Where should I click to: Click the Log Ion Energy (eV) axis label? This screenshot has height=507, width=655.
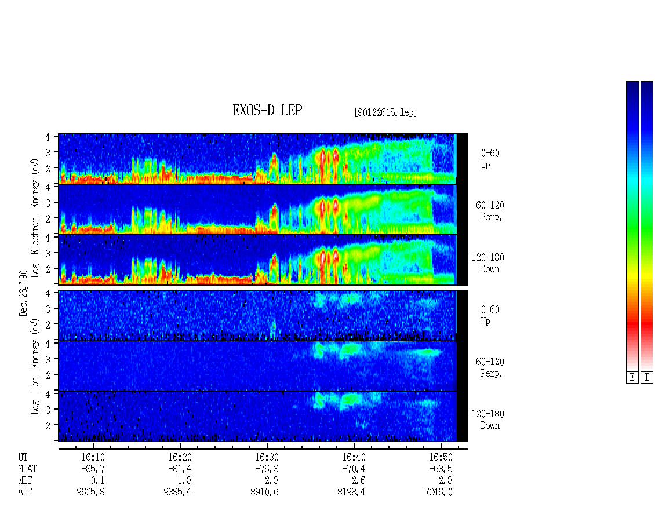click(35, 367)
